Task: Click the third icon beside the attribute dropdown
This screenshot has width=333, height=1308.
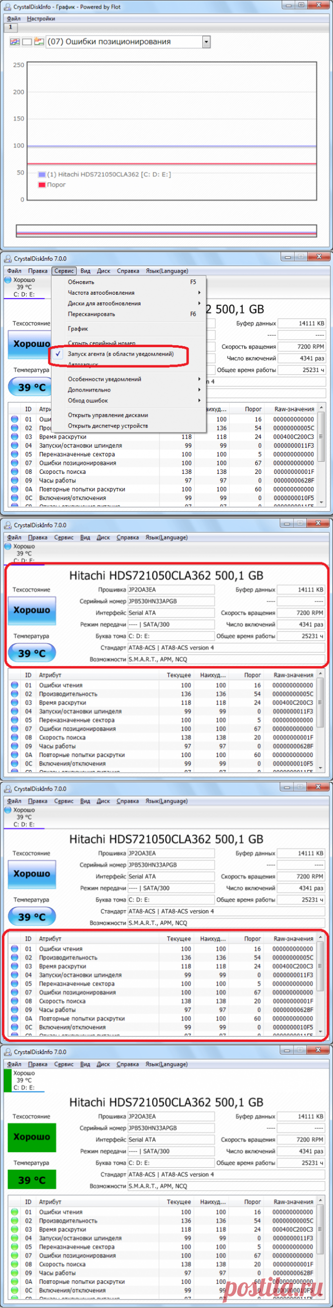Action: pos(39,42)
